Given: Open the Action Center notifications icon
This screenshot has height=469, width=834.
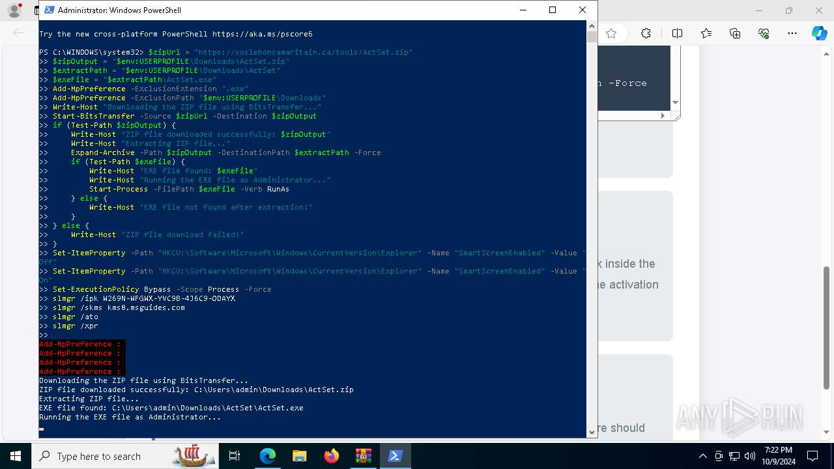Looking at the screenshot, I should click(812, 456).
